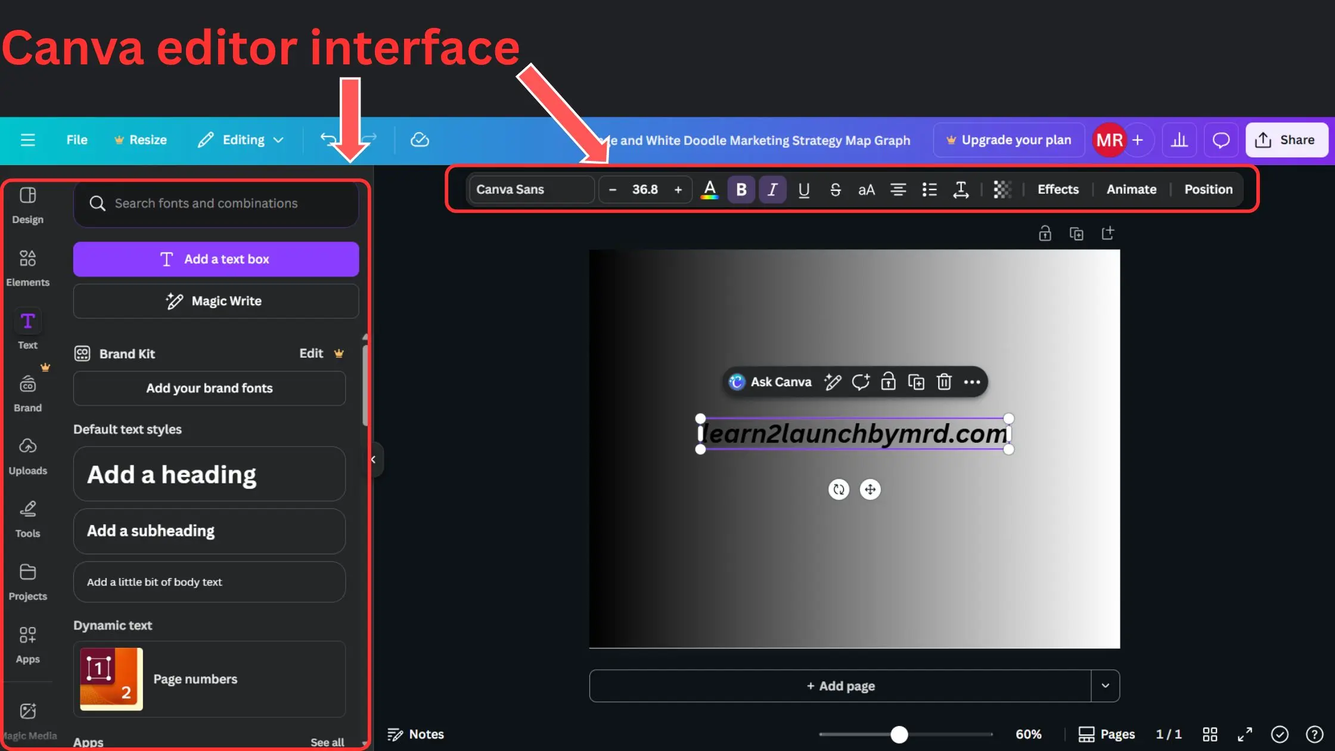Insert a little bit of body text
This screenshot has height=751, width=1335.
pyautogui.click(x=209, y=582)
